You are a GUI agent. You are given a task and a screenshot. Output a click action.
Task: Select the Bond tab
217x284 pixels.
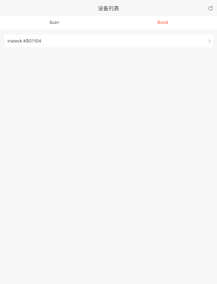[x=163, y=22]
